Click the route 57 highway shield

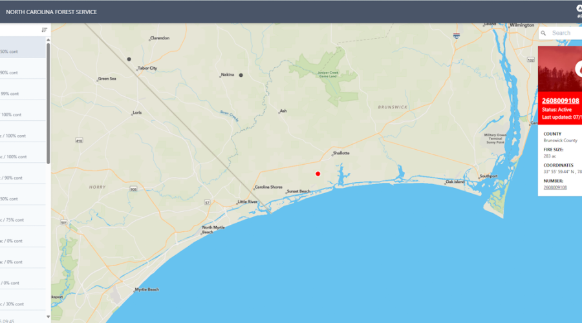[207, 202]
